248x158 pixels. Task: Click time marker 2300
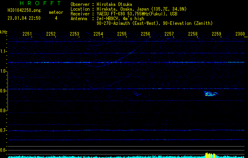(x=240, y=34)
